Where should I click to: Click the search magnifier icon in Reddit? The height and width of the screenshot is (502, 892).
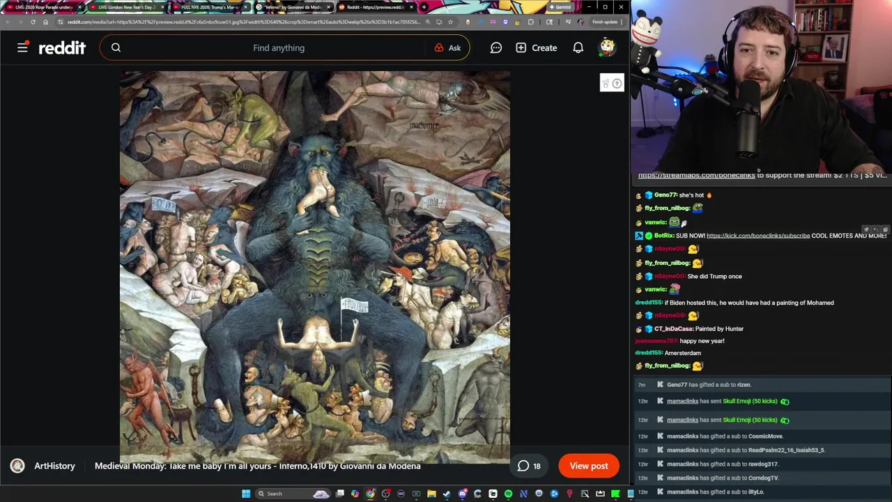coord(116,47)
